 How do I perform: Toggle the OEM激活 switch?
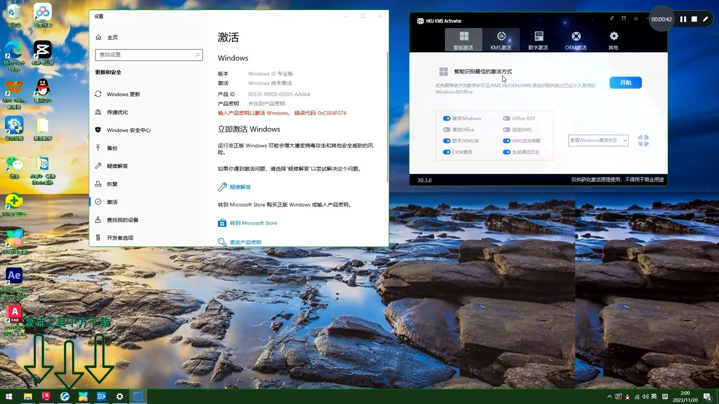coord(447,152)
